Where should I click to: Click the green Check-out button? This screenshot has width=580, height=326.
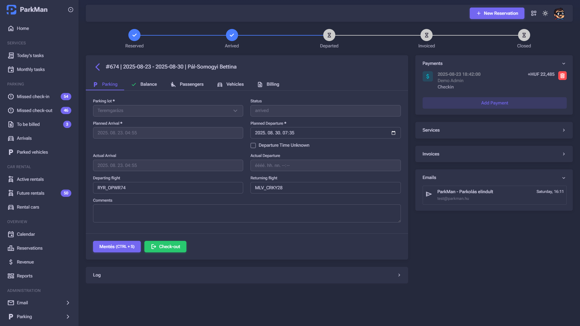[165, 247]
